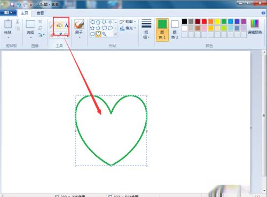Screen dimensions: 267x197
Task: Activate the Color 2 background box
Action: pos(175,30)
